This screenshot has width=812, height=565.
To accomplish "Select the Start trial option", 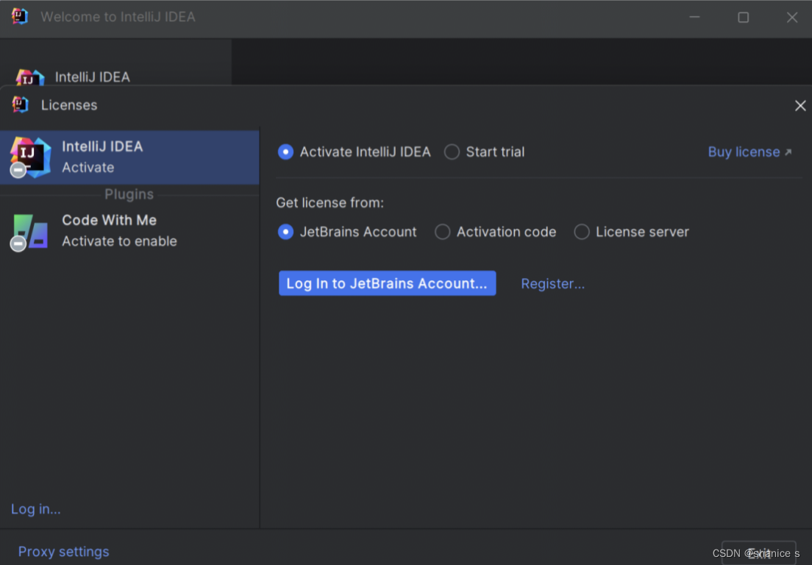I will tap(452, 152).
